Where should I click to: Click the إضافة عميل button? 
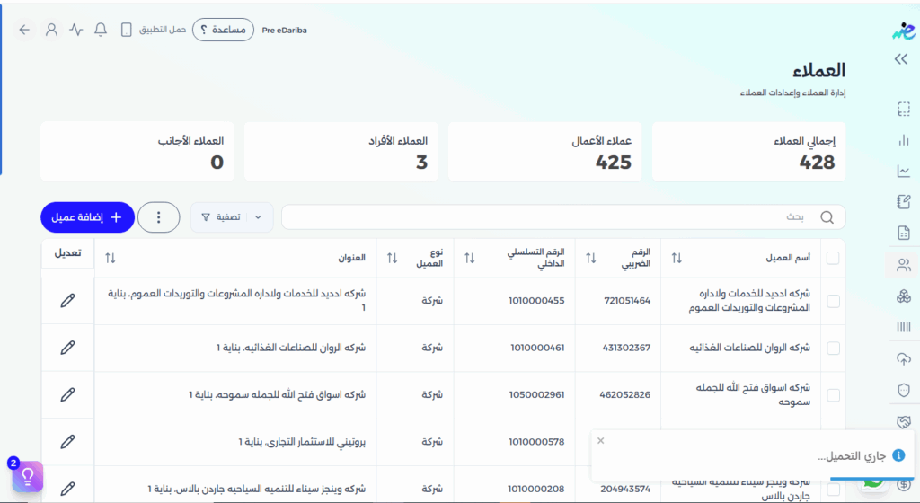pos(87,217)
